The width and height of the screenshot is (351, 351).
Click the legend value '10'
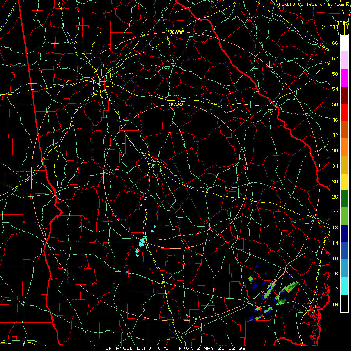pos(335,258)
